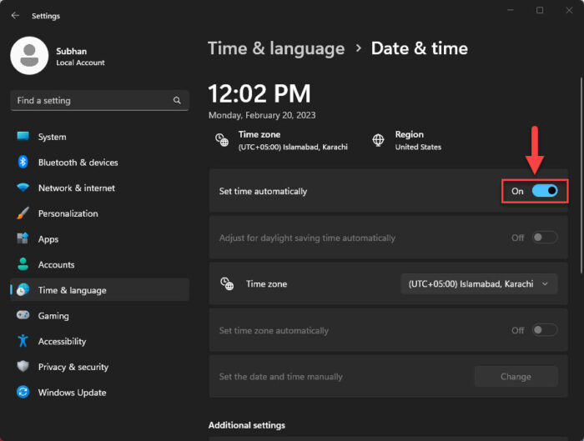Click the time zone clock icon in summary
Image resolution: width=584 pixels, height=441 pixels.
pos(222,140)
